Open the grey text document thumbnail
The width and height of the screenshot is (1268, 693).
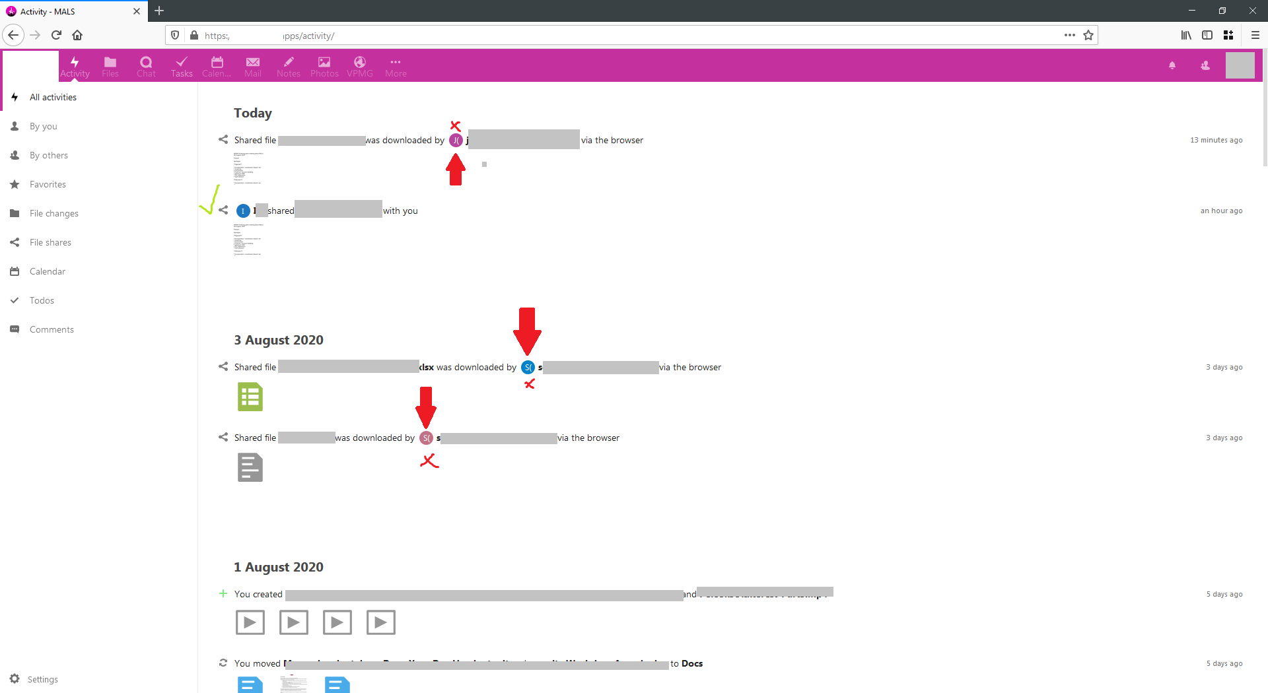[x=250, y=468]
